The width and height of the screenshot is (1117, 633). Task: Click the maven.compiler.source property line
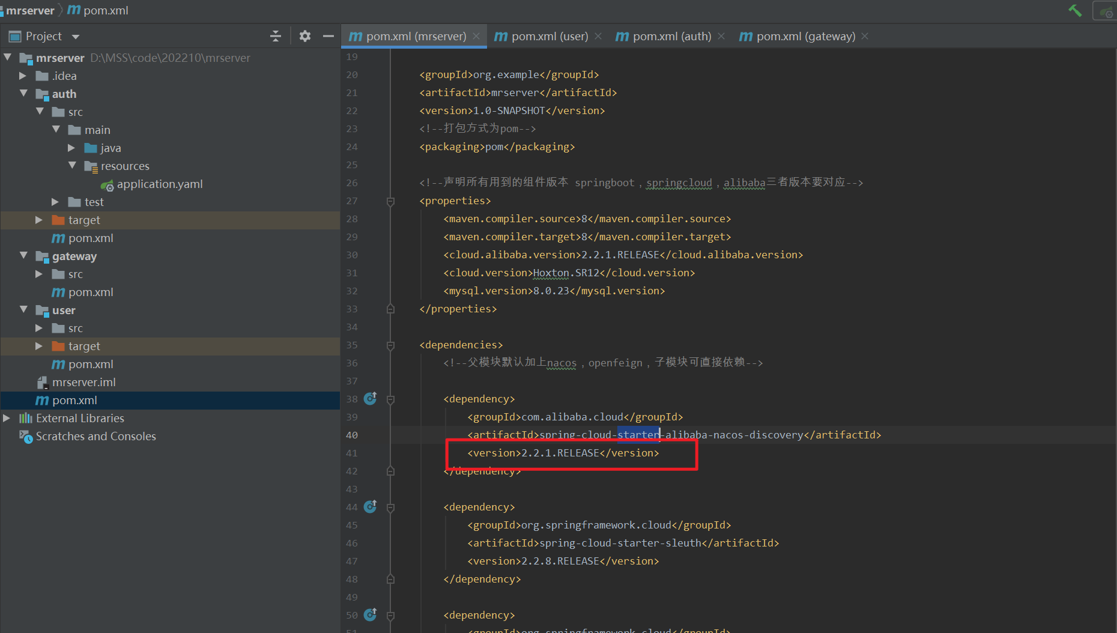pyautogui.click(x=587, y=219)
